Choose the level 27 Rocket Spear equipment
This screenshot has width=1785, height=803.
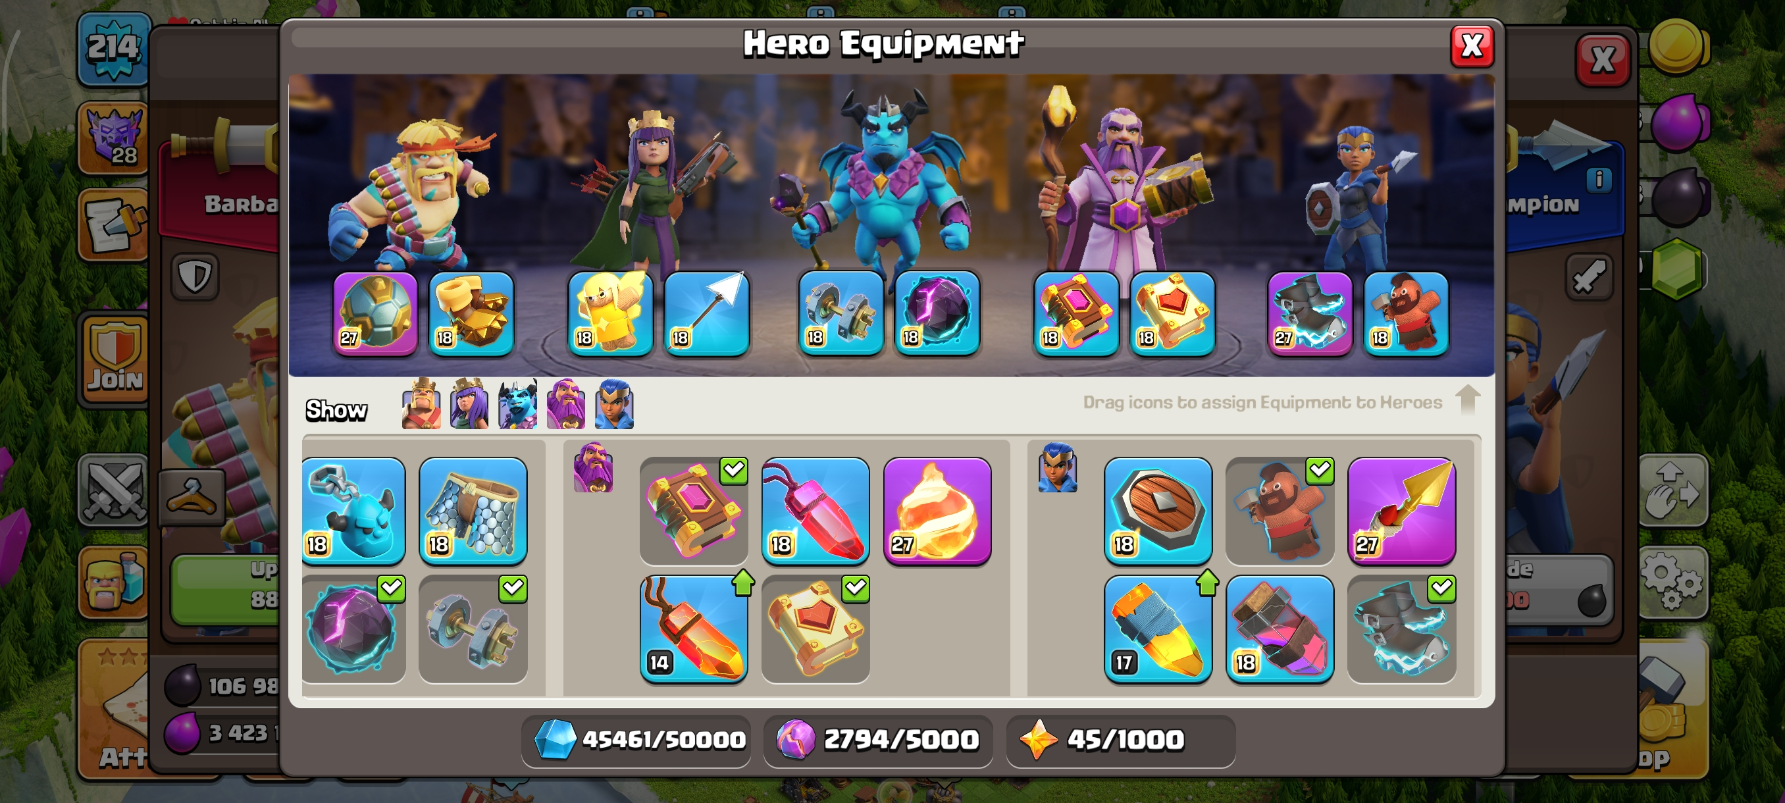1401,511
